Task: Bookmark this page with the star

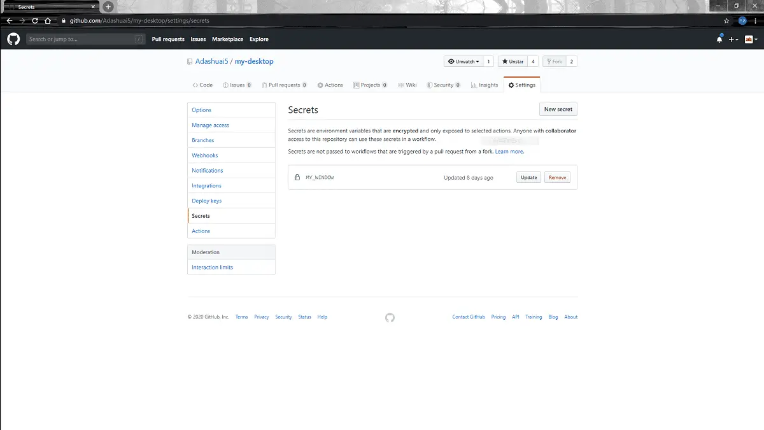Action: coord(727,20)
